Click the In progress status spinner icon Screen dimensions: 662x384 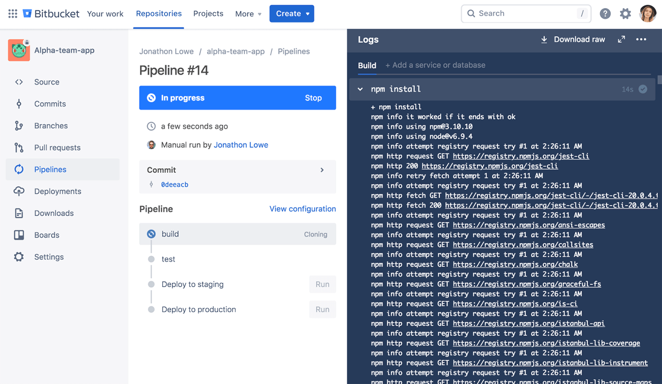[x=151, y=98]
